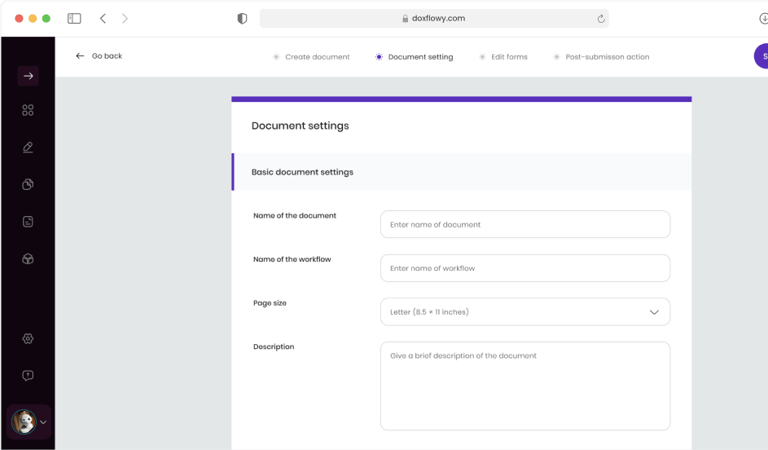Click the browser back arrow

point(103,19)
